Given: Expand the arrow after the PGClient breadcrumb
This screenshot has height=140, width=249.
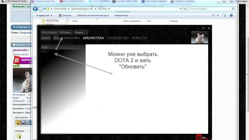Looking at the screenshot, I should [x=109, y=9].
